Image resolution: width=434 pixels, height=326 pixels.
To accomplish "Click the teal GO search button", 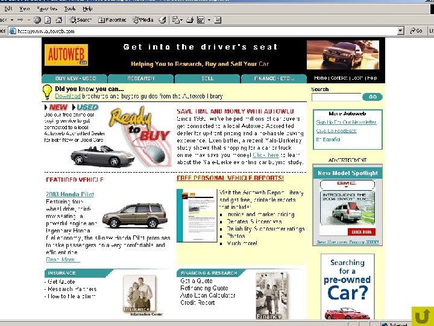I will [x=373, y=97].
